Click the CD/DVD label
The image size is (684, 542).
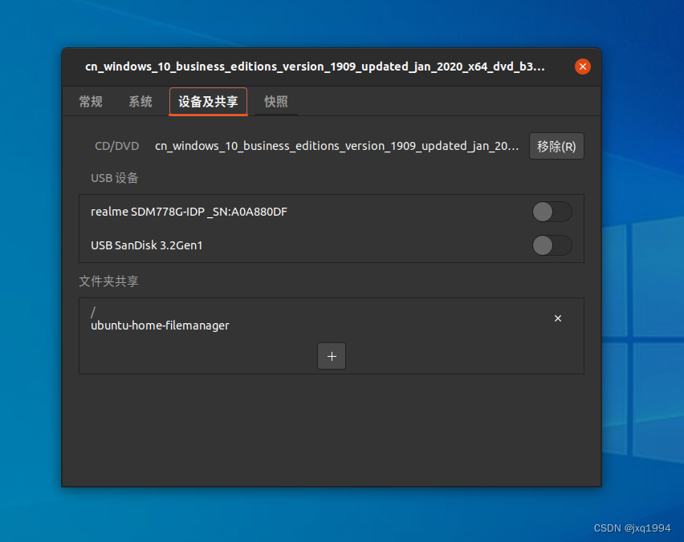pos(117,146)
